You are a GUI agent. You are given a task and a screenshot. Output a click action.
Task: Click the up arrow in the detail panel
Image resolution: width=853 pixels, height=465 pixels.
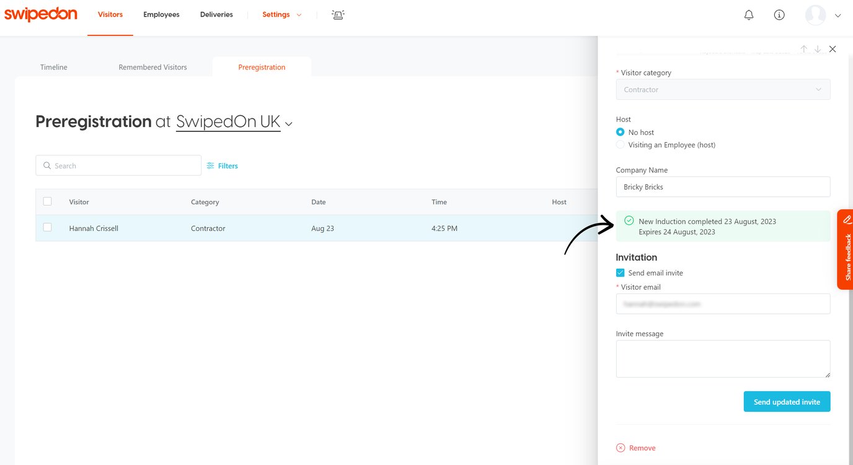[803, 48]
